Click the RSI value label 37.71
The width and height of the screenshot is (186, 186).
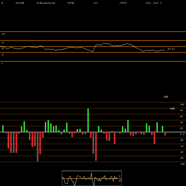(171, 49)
